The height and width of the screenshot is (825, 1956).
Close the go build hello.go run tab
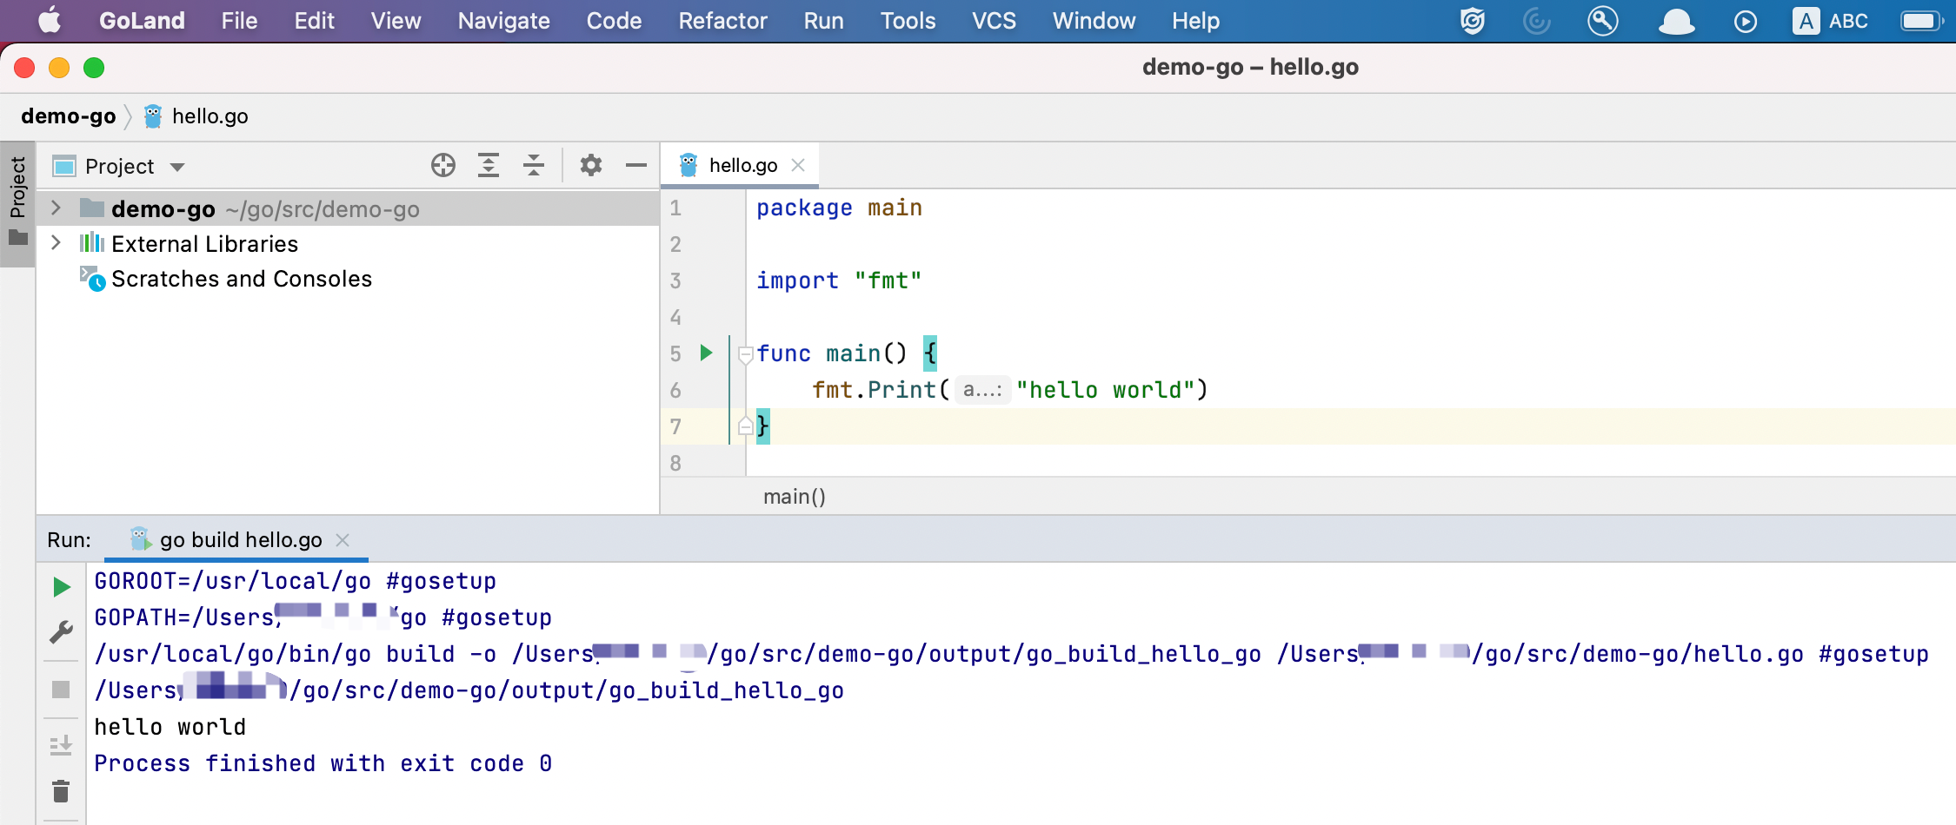click(343, 540)
